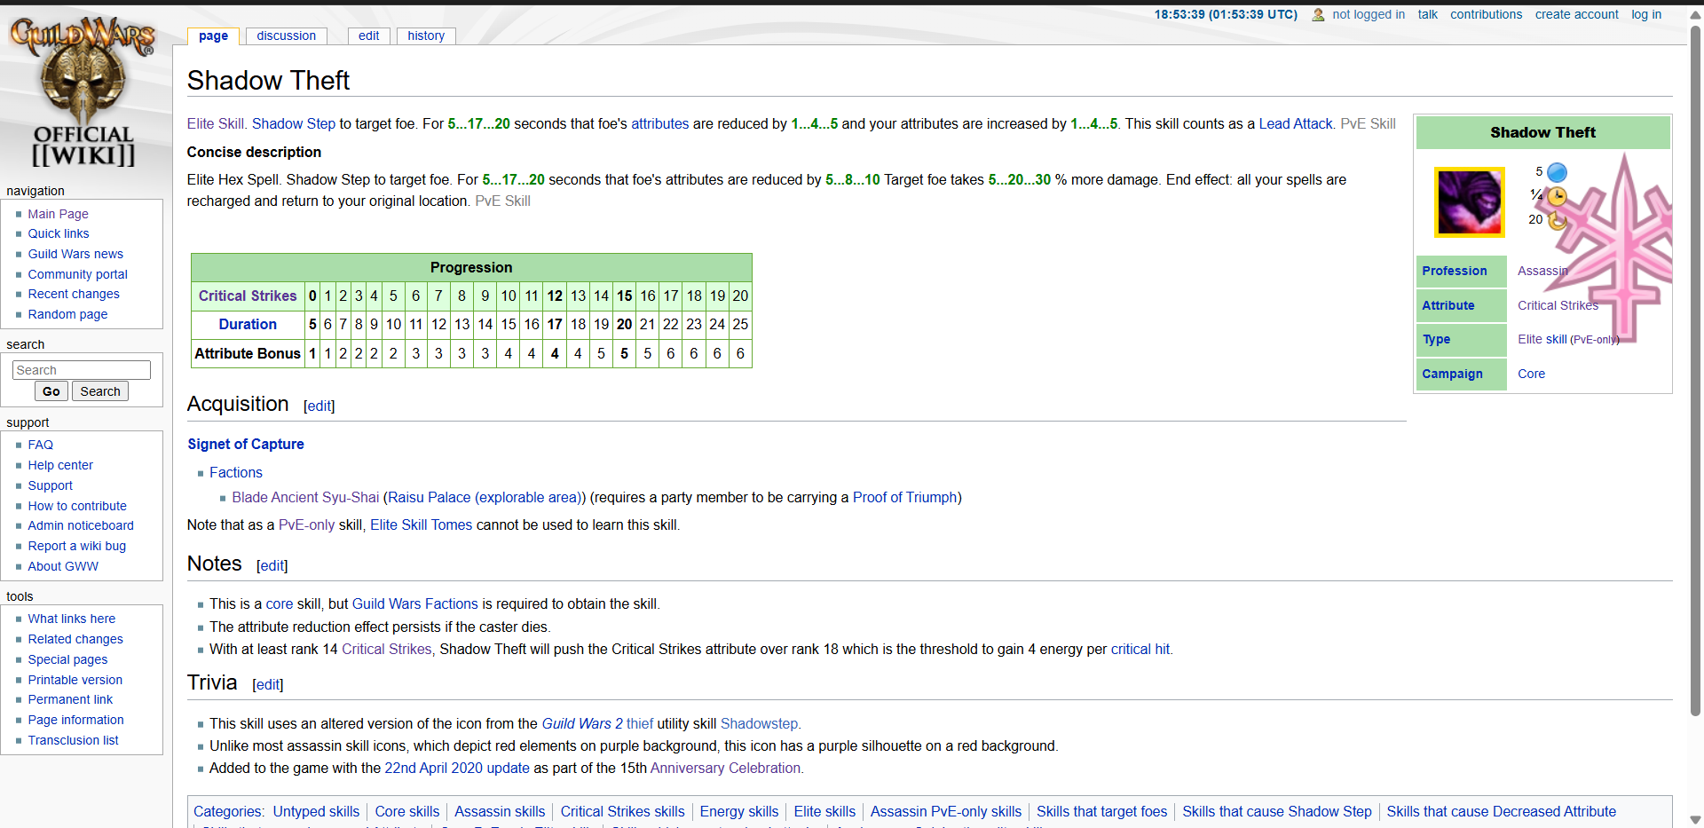
Task: Open Special pages
Action: pyautogui.click(x=67, y=659)
